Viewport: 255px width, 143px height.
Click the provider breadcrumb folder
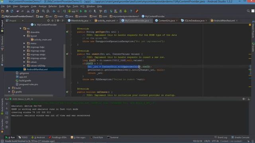(81, 16)
